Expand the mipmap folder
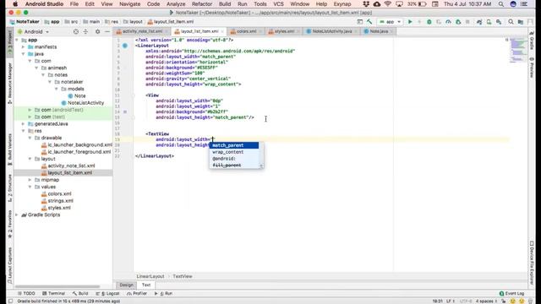The height and width of the screenshot is (304, 541). tap(30, 180)
